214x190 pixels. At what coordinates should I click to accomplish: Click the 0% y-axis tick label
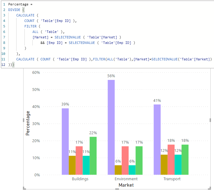point(37,175)
